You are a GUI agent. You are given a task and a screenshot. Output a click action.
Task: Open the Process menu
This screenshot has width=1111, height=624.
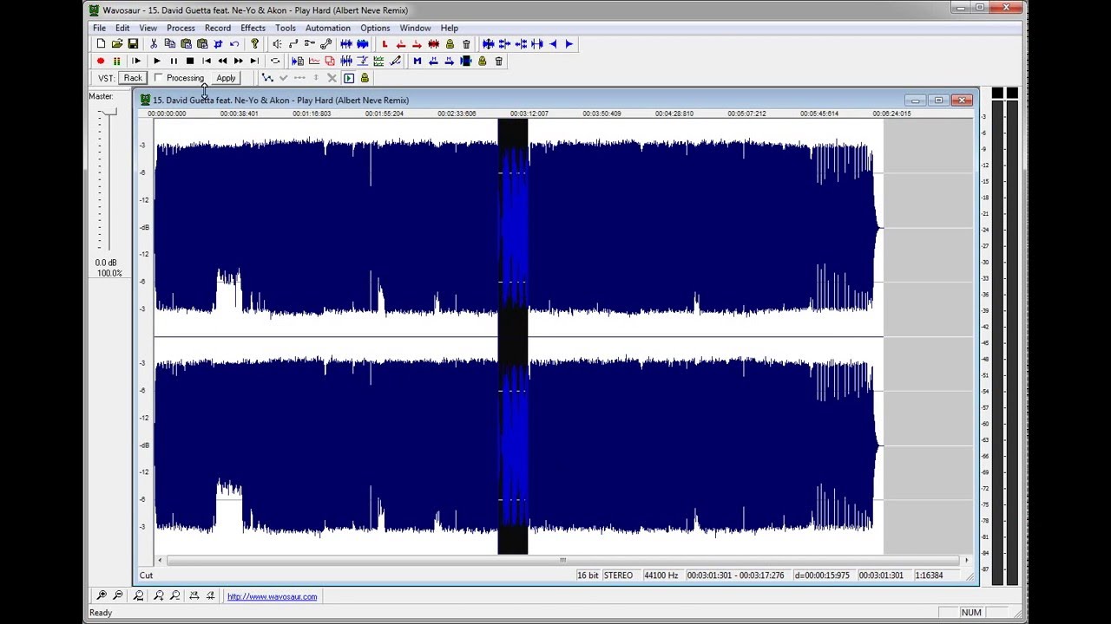(x=181, y=28)
